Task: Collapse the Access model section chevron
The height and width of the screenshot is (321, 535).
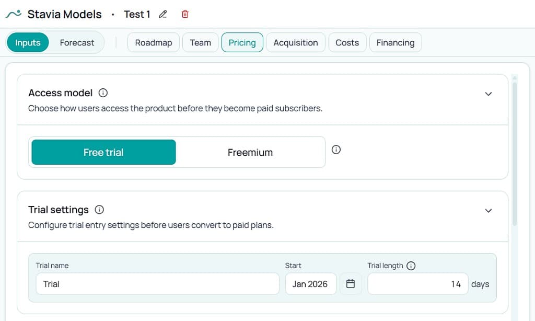Action: [489, 94]
